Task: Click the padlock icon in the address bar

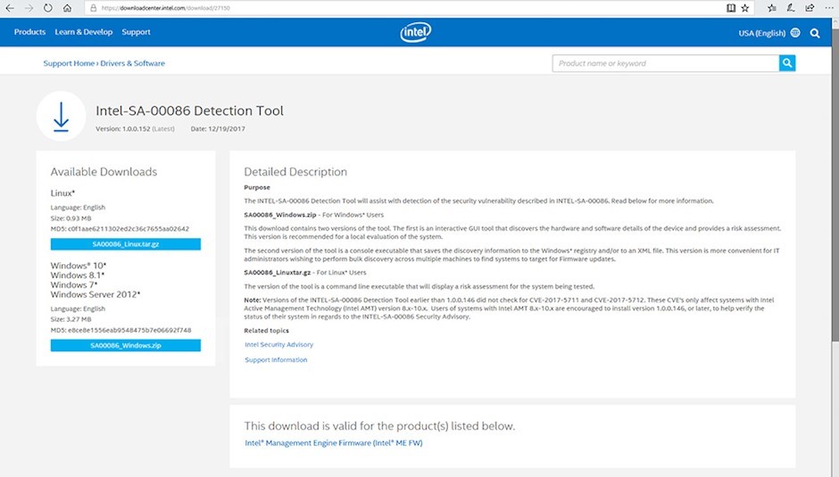Action: 93,8
